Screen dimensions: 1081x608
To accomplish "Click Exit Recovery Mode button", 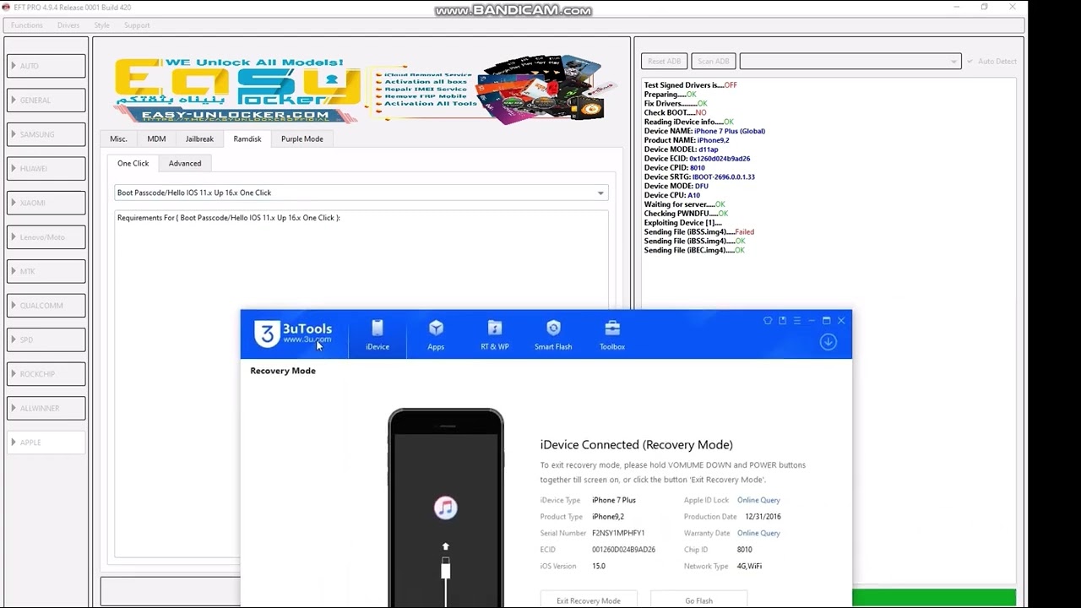I will [x=589, y=600].
